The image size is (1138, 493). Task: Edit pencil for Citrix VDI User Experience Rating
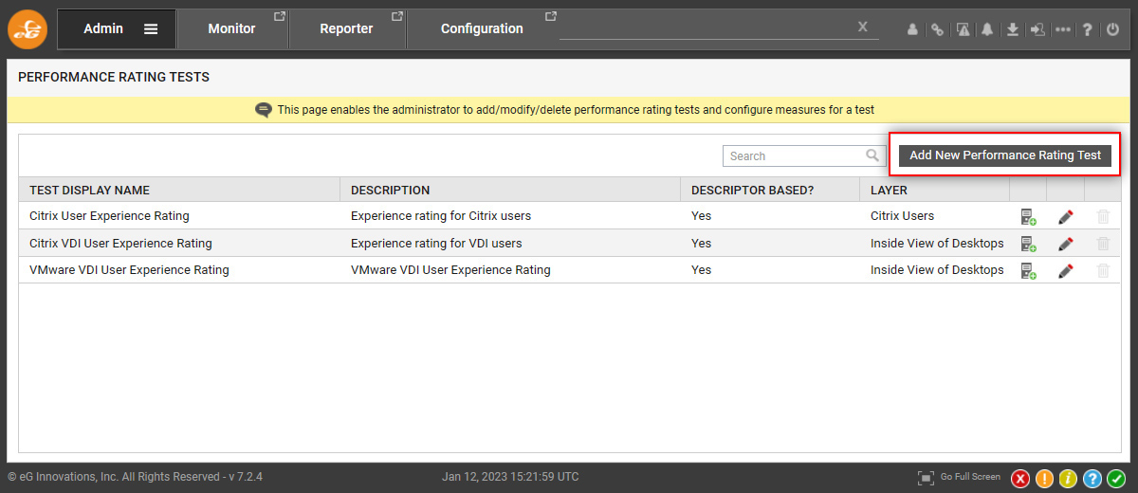[x=1066, y=244]
